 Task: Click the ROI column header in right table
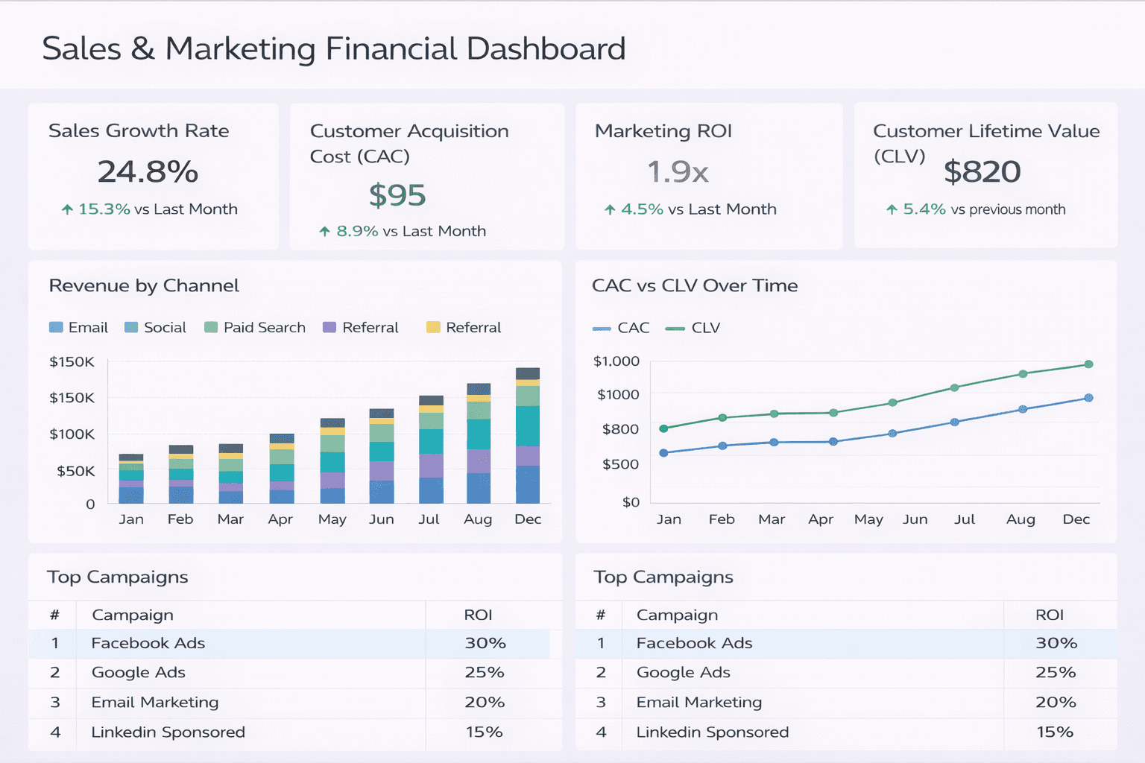(1050, 615)
